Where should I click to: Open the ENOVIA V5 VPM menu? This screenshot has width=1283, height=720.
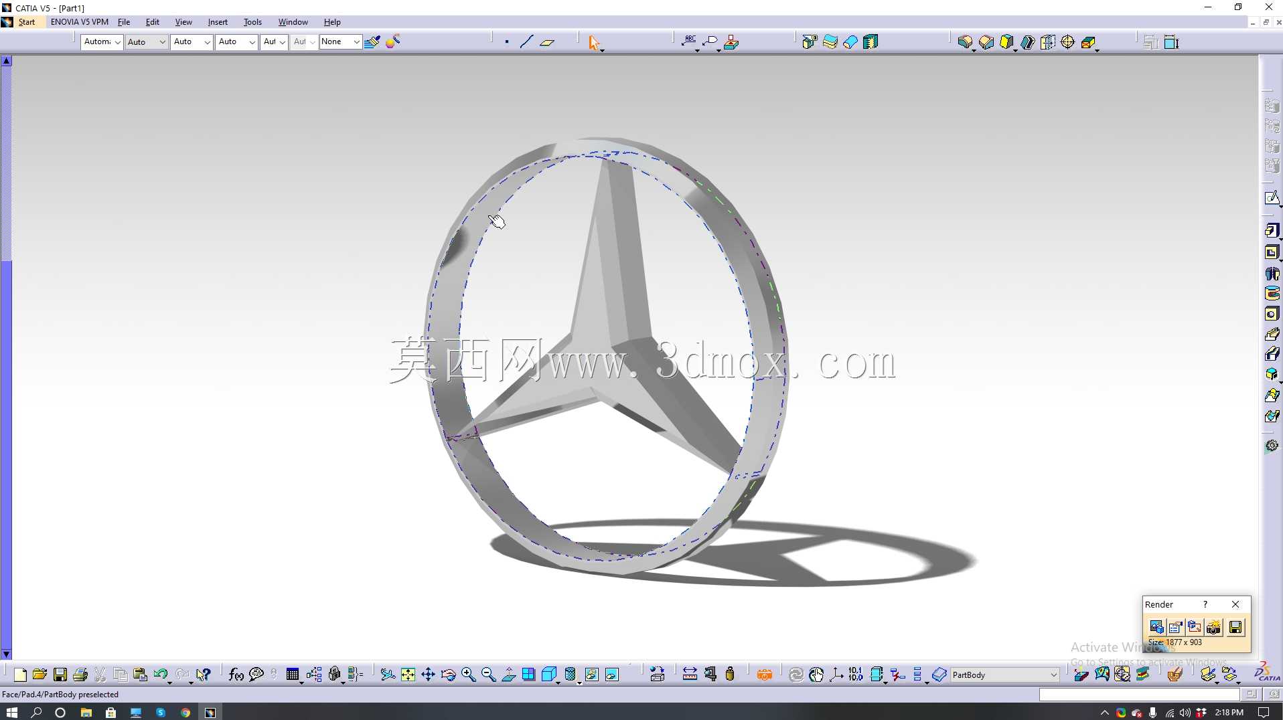(x=79, y=22)
